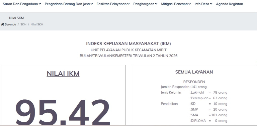This screenshot has height=126, width=257.
Task: Click the underlined NILAI IKM heading
Action: (63, 74)
